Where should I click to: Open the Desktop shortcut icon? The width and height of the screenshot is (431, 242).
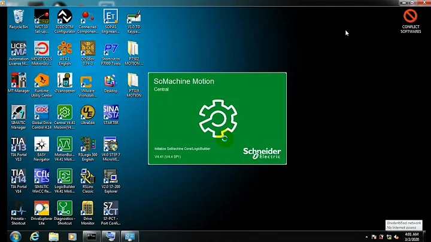[x=111, y=83]
